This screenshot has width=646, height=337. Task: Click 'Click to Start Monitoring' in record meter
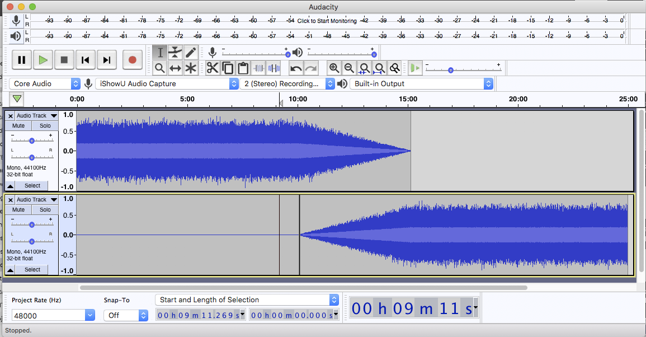click(327, 21)
